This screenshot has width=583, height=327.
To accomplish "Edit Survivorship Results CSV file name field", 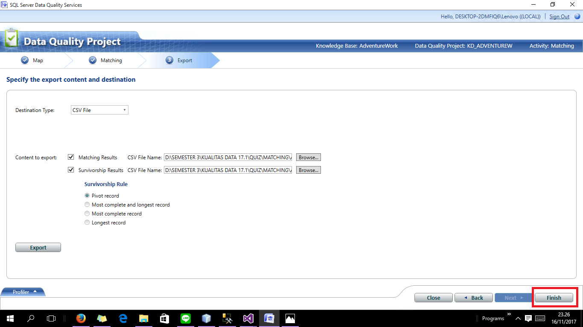I will [x=228, y=170].
